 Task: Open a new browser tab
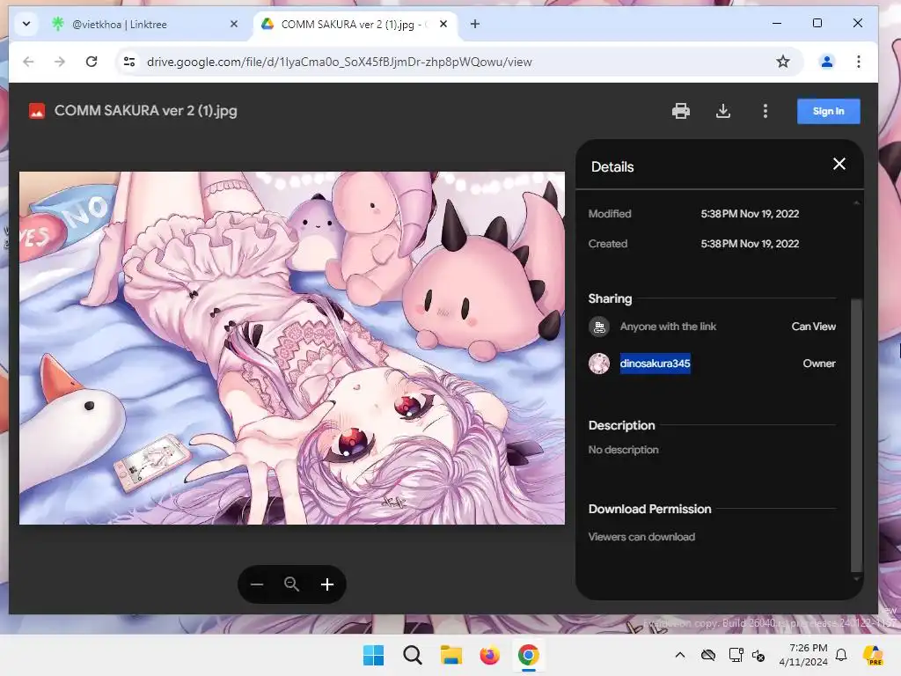[x=475, y=24]
